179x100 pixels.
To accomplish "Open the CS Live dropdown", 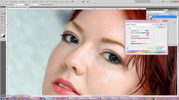I will [165, 2].
